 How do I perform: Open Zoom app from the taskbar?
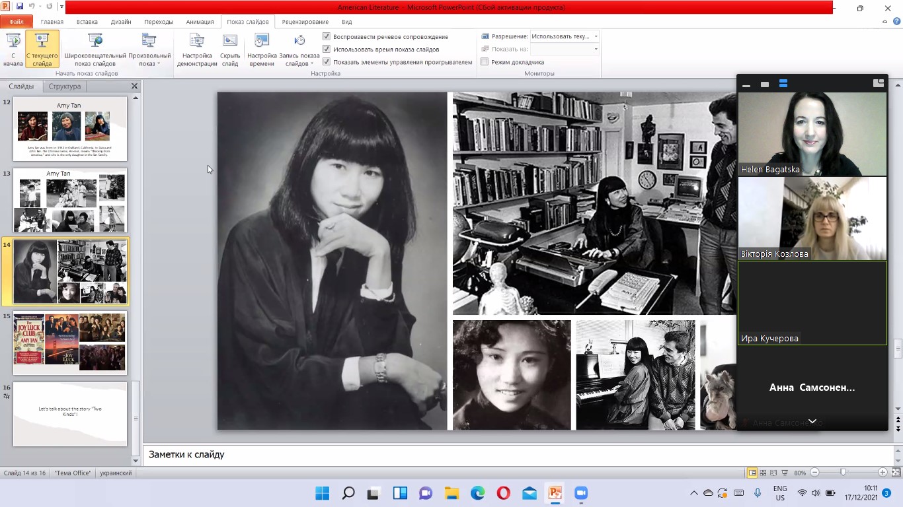coord(580,493)
